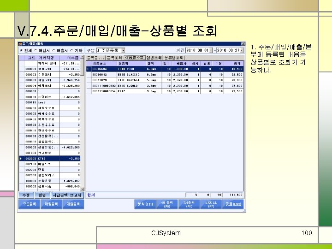Click the 수정 button
The image size is (332, 249).
pos(26,195)
